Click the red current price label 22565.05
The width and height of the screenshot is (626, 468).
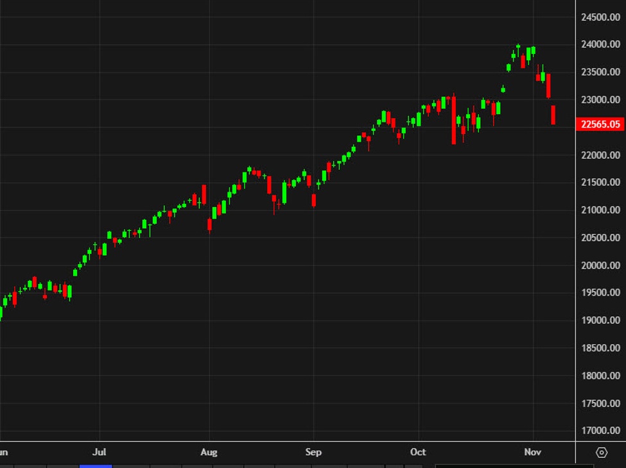click(x=600, y=124)
